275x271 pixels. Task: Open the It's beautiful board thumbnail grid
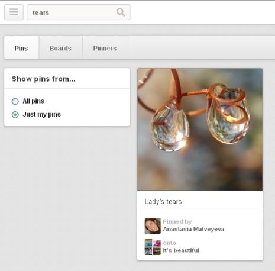[x=153, y=247]
